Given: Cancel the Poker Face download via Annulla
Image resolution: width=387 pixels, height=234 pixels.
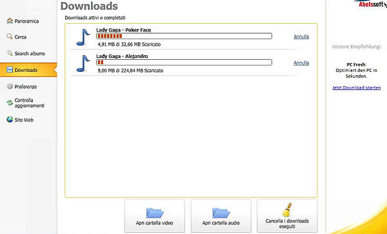Looking at the screenshot, I should click(x=301, y=37).
